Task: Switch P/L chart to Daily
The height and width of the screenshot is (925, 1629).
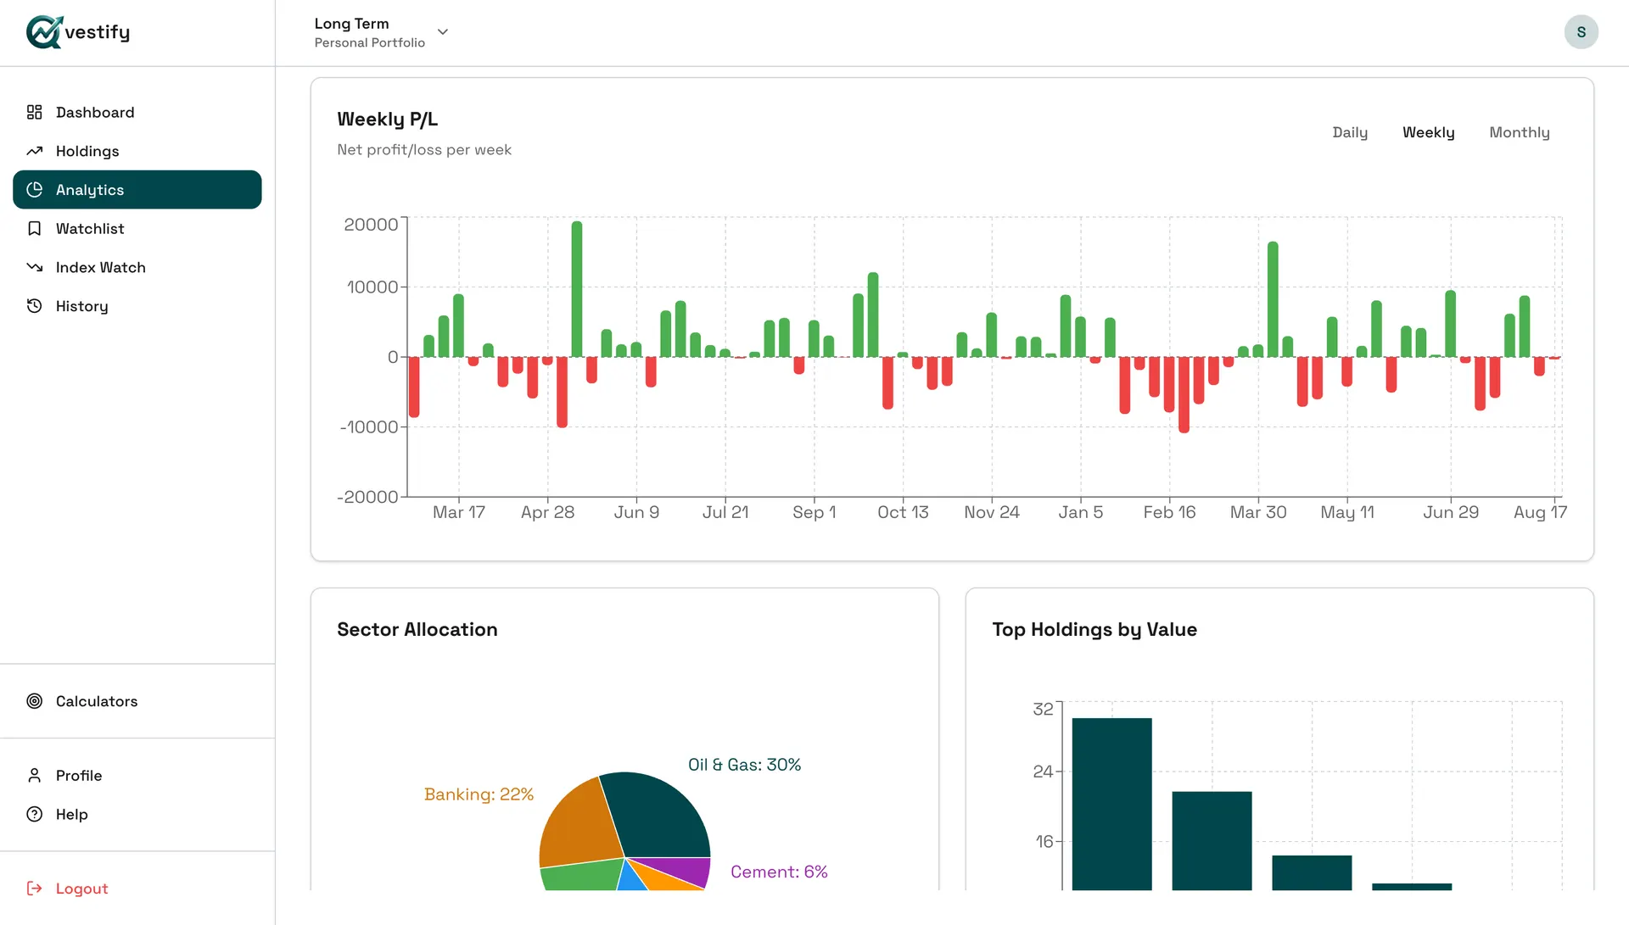Action: pos(1350,132)
